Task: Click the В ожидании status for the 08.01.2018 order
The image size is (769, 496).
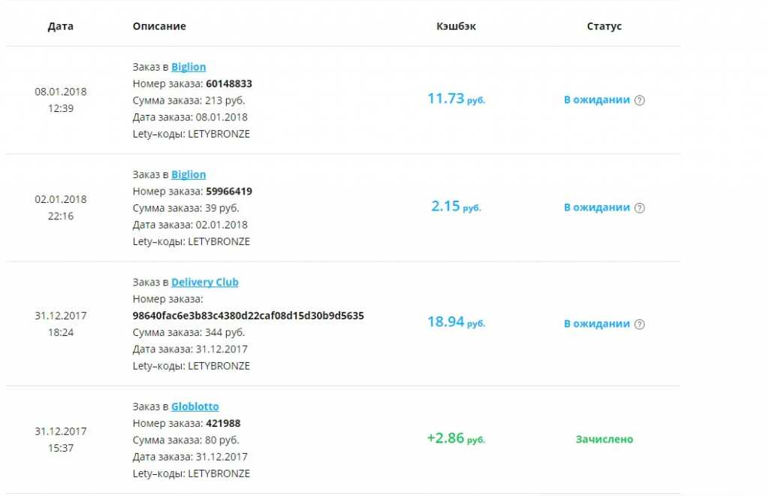Action: pos(597,100)
